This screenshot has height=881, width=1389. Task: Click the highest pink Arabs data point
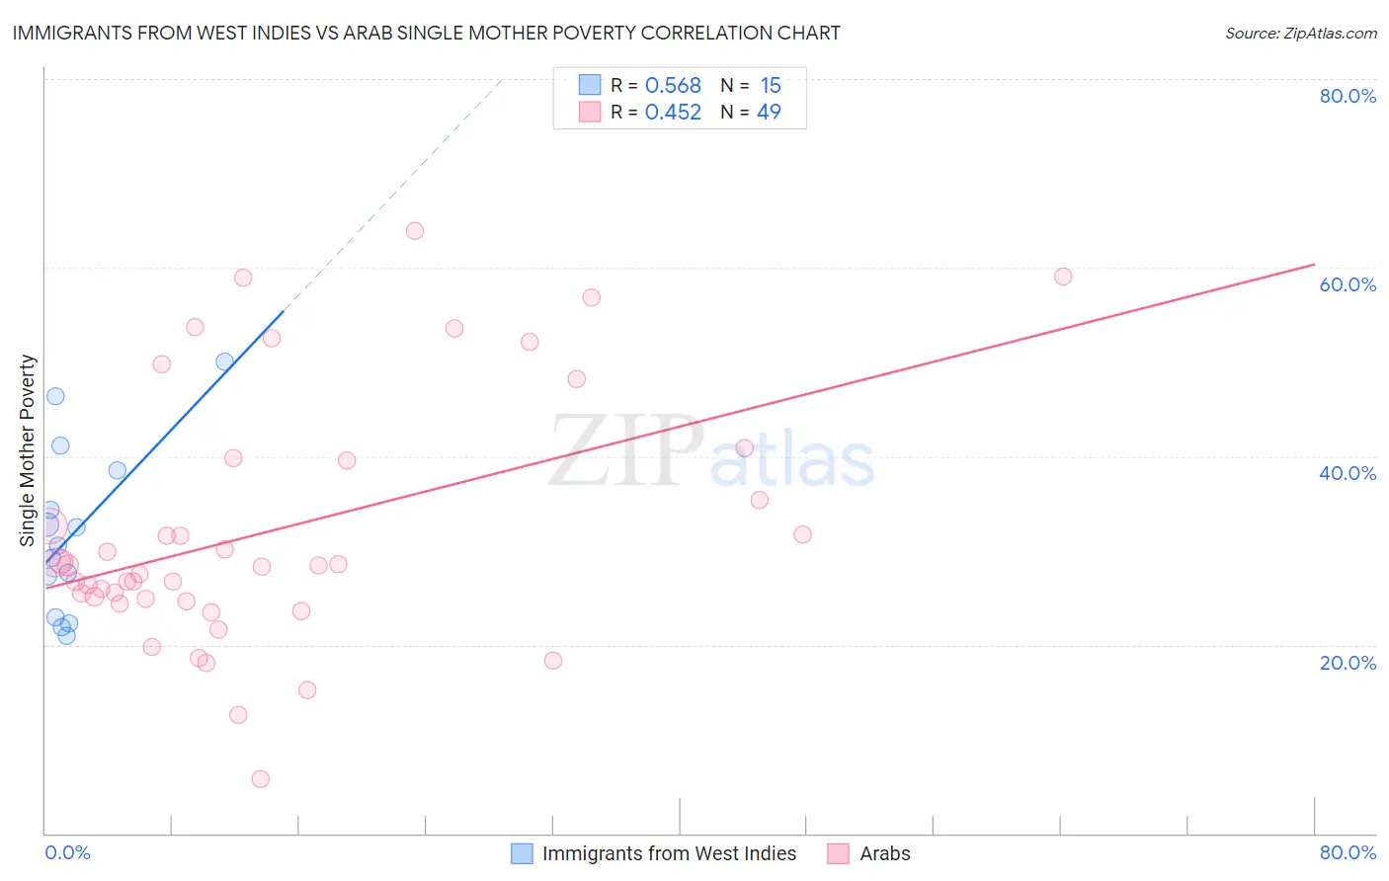tap(415, 231)
